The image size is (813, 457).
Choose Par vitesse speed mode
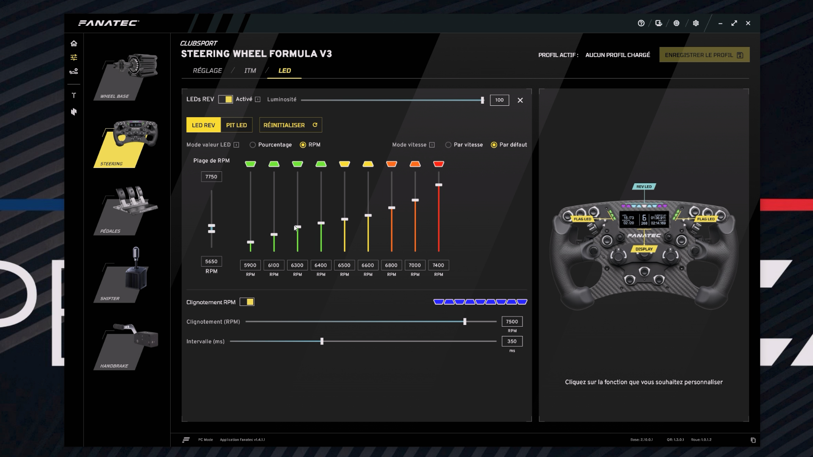click(x=448, y=145)
